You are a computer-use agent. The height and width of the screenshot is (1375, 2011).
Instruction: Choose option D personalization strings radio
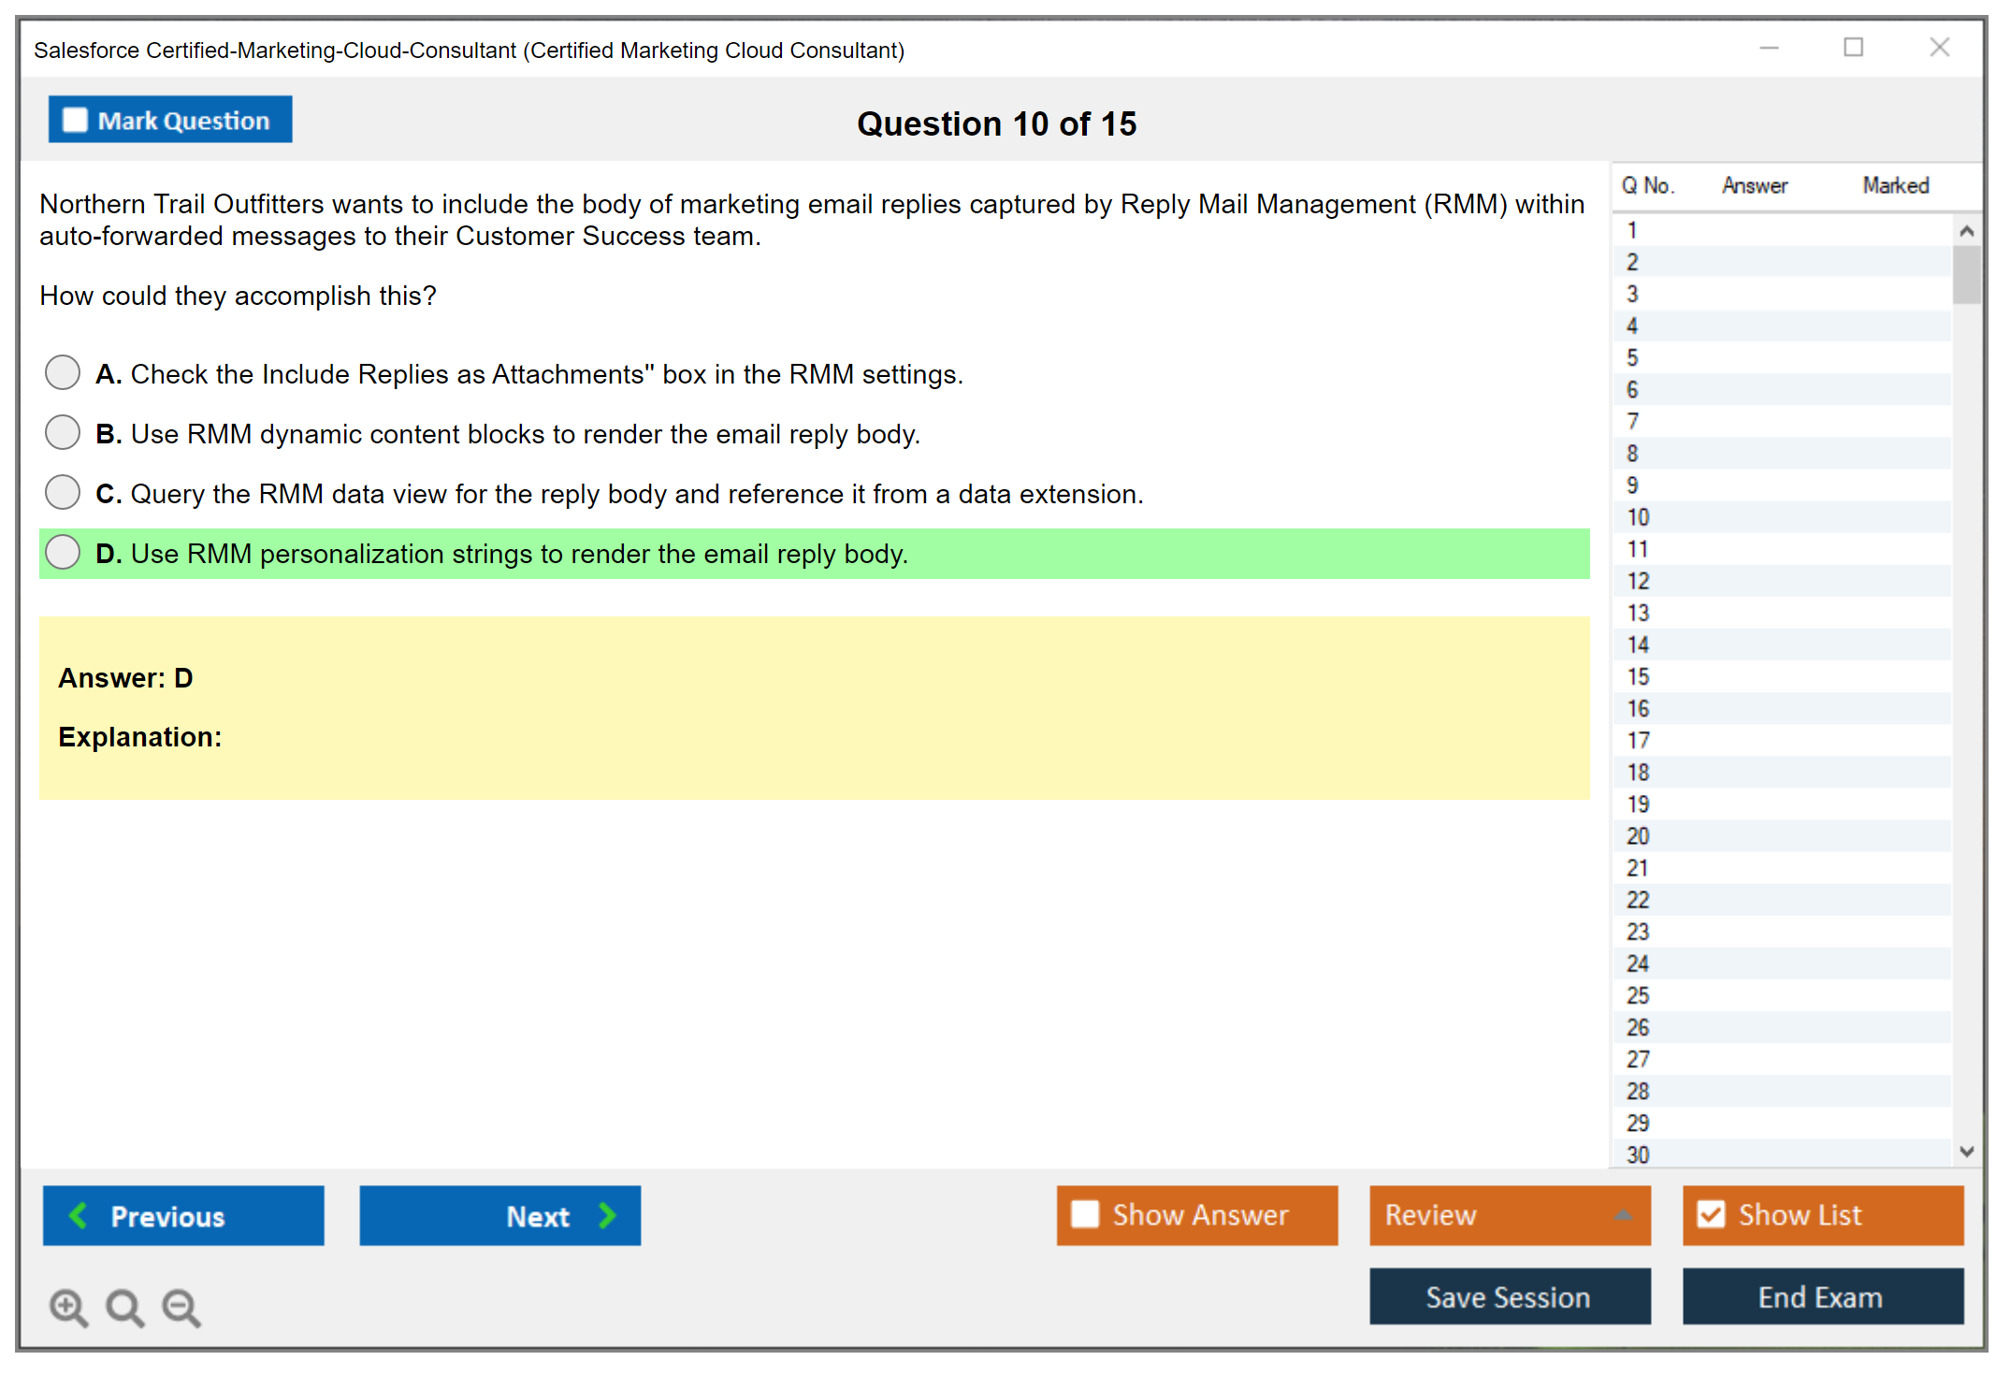(x=63, y=552)
